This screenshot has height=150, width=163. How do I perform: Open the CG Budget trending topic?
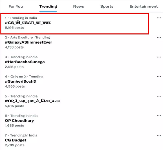coord(15,140)
